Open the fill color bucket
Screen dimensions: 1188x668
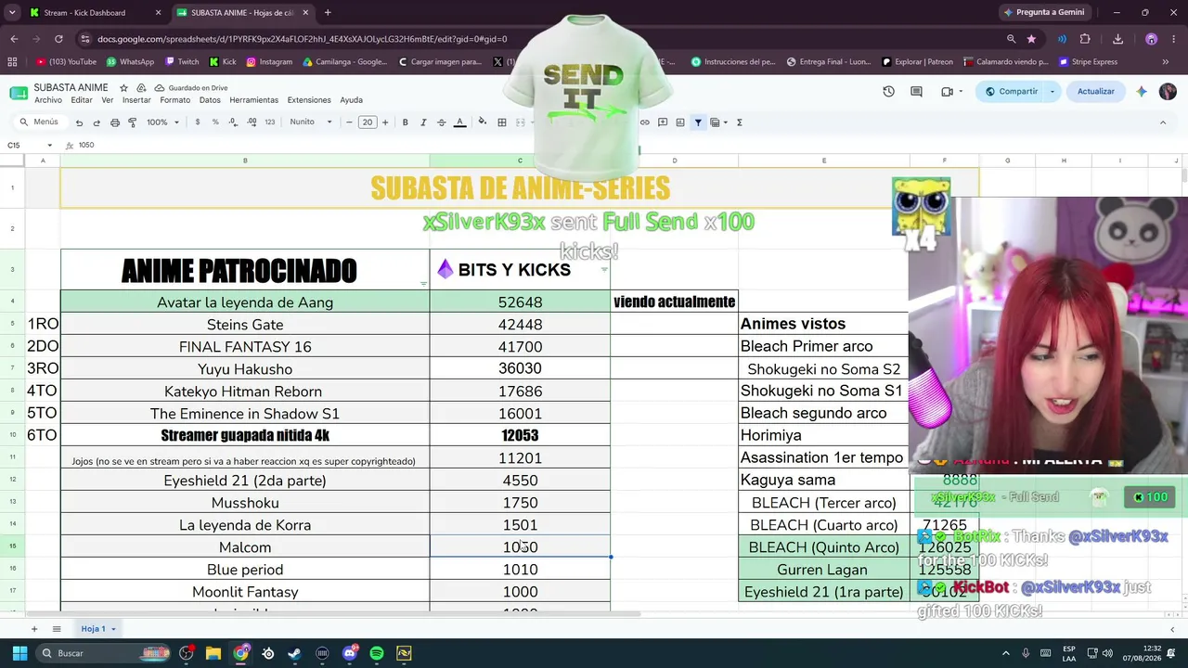(482, 122)
